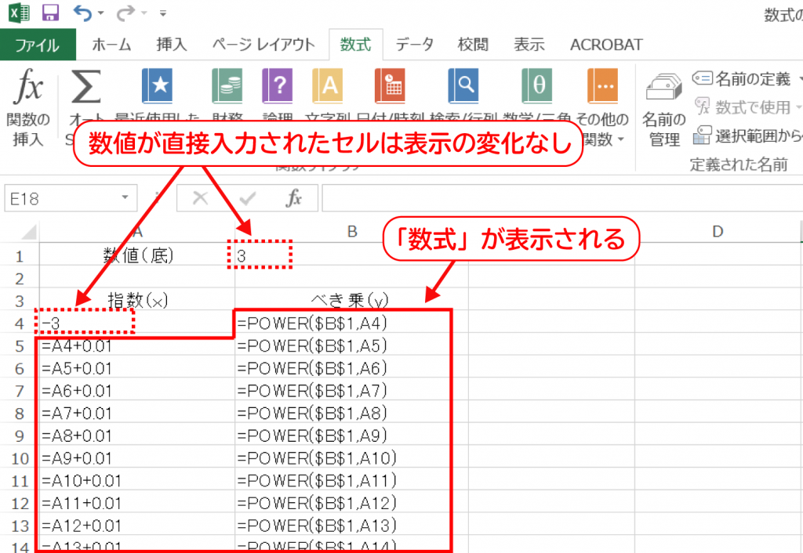Click formula bar cancel X icon
Image resolution: width=803 pixels, height=553 pixels.
point(200,198)
